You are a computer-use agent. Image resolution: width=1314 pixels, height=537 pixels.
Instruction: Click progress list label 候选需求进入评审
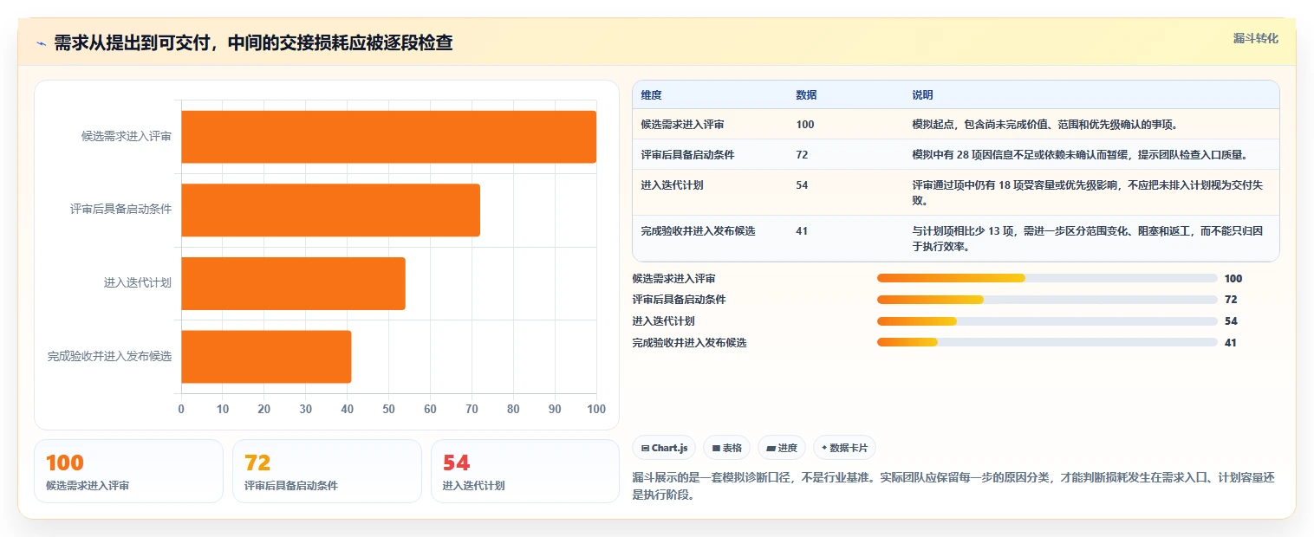click(674, 278)
